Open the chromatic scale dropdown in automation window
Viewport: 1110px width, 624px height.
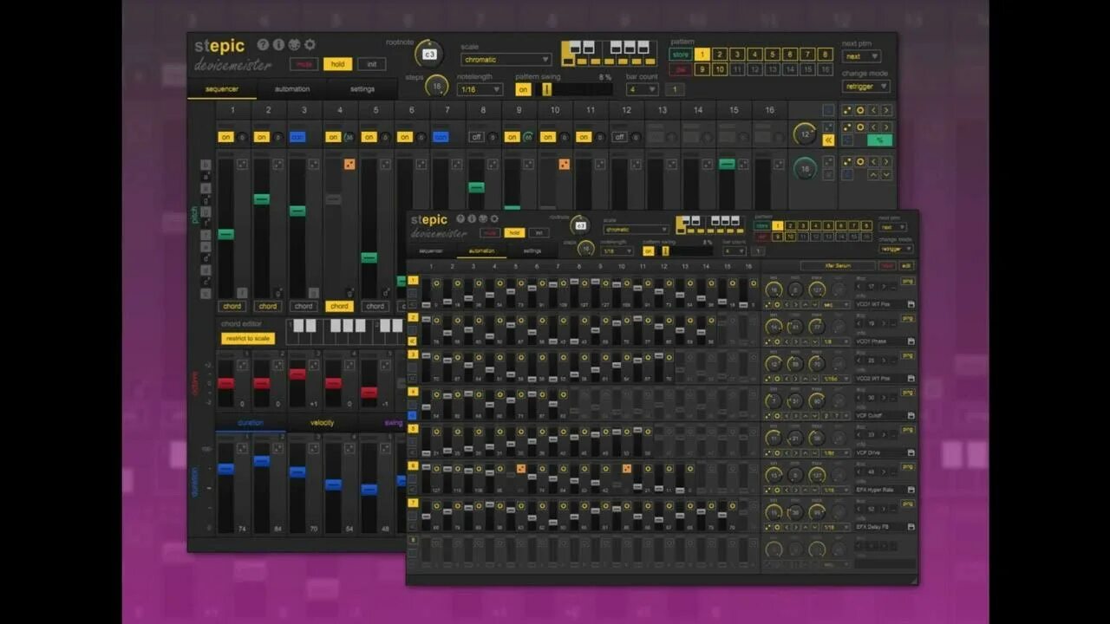point(637,230)
